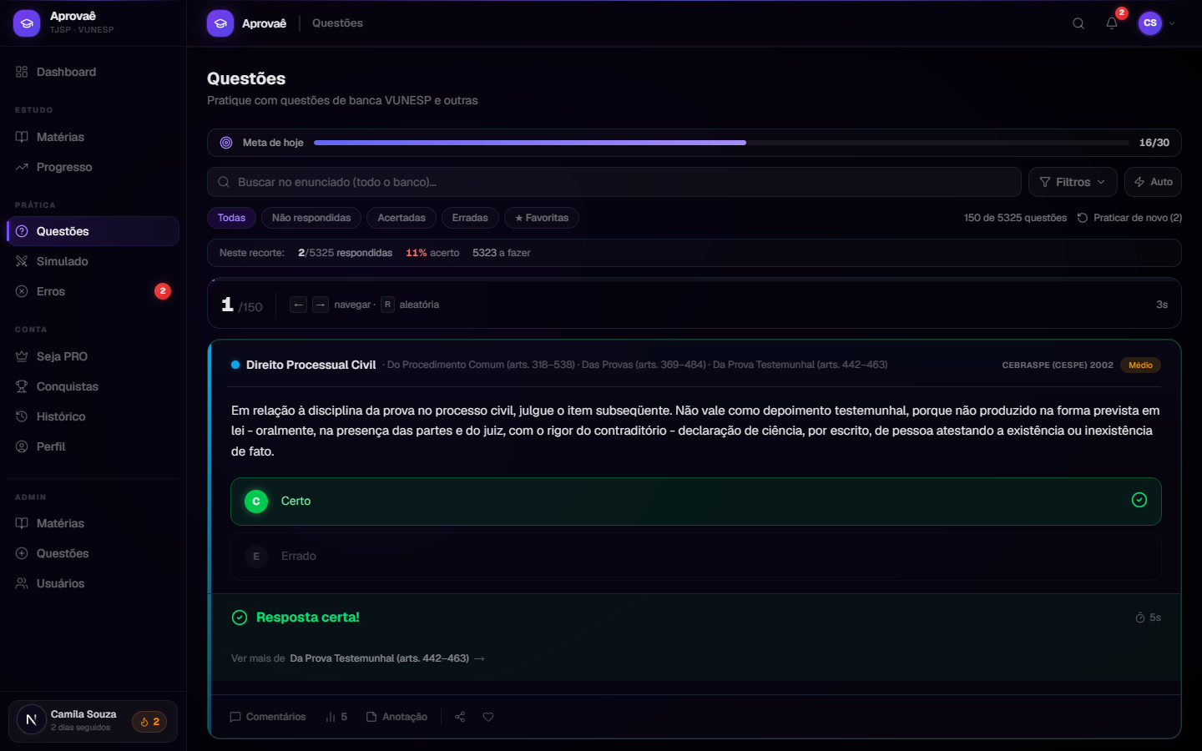
Task: Open Histórico in sidebar
Action: coord(93,416)
